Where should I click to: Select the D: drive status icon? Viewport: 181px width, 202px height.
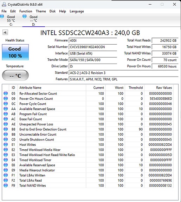(24, 17)
